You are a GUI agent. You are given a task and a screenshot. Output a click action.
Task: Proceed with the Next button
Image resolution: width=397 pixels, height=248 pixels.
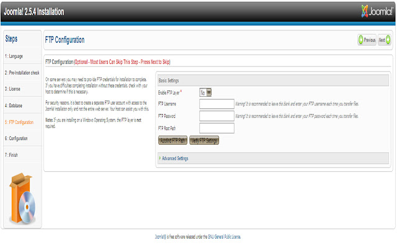[x=385, y=40]
